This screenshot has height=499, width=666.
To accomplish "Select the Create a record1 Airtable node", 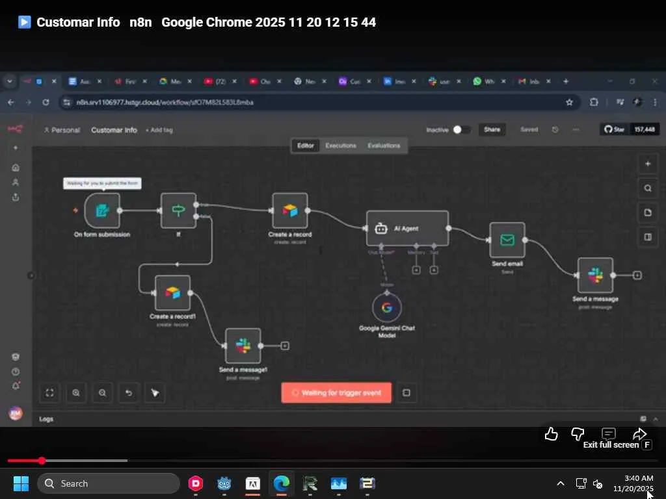I will [172, 293].
